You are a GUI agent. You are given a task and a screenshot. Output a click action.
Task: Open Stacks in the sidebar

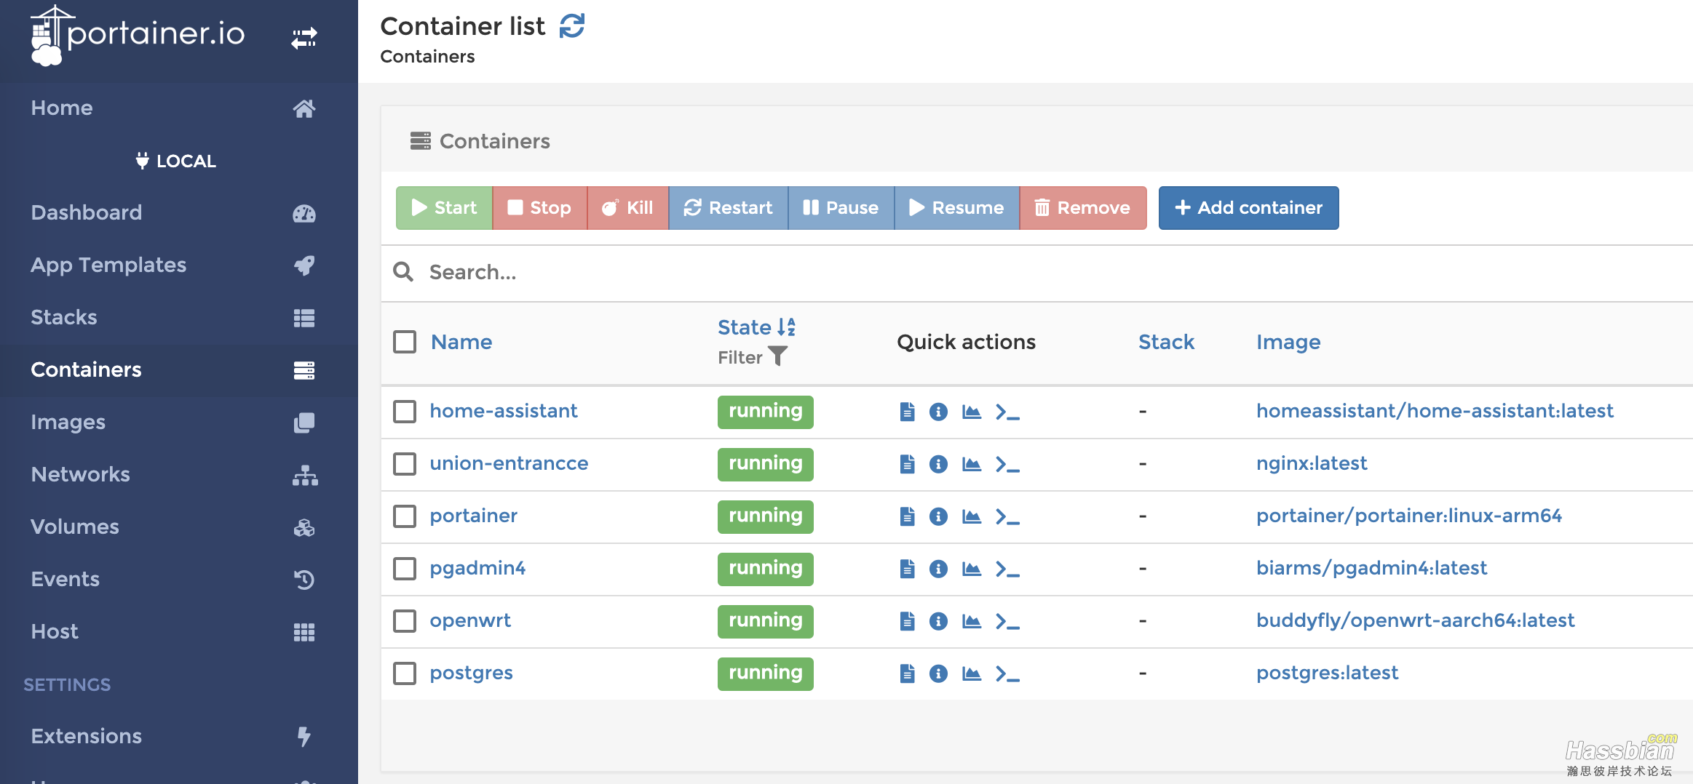click(178, 317)
